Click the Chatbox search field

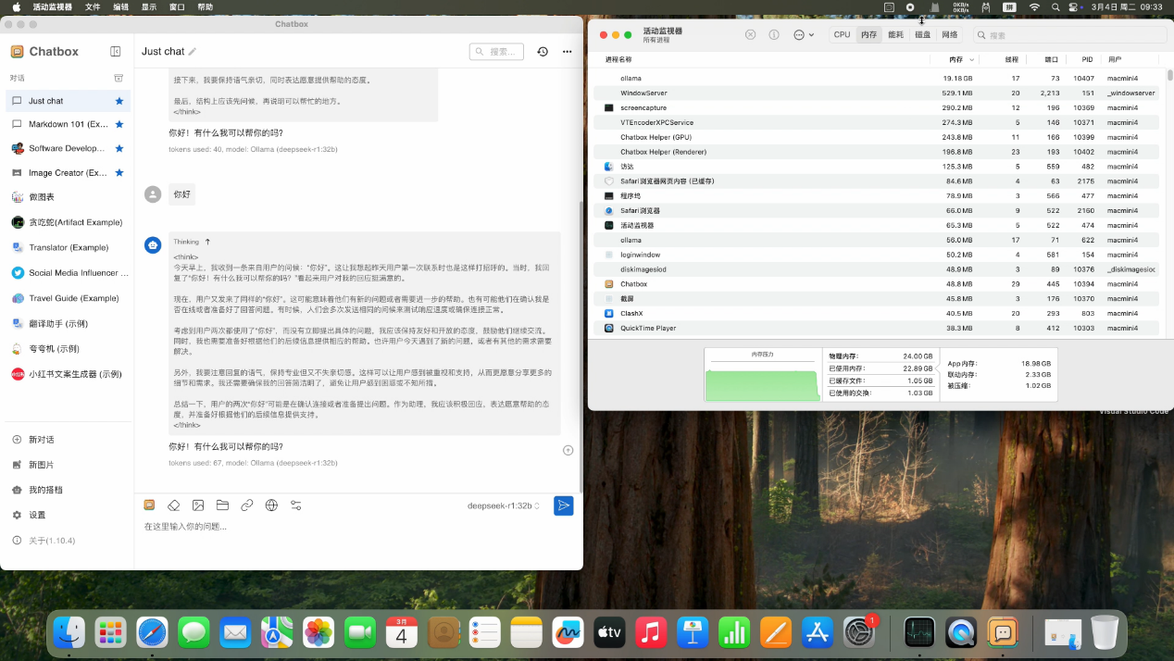[496, 52]
